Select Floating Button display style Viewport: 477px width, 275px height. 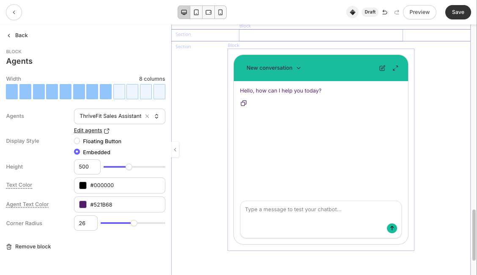[x=77, y=141]
